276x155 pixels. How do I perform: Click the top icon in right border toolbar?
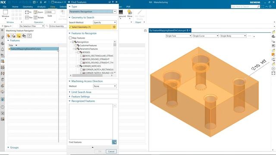pos(273,32)
